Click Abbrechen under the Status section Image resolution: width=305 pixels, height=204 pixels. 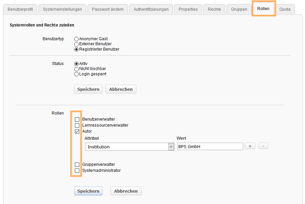121,89
